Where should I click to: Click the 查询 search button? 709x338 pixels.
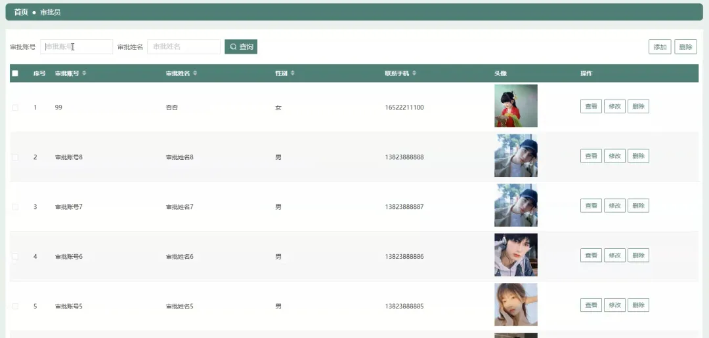click(241, 47)
